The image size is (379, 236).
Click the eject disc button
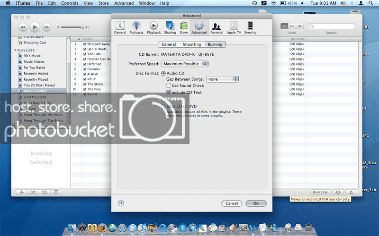(351, 192)
